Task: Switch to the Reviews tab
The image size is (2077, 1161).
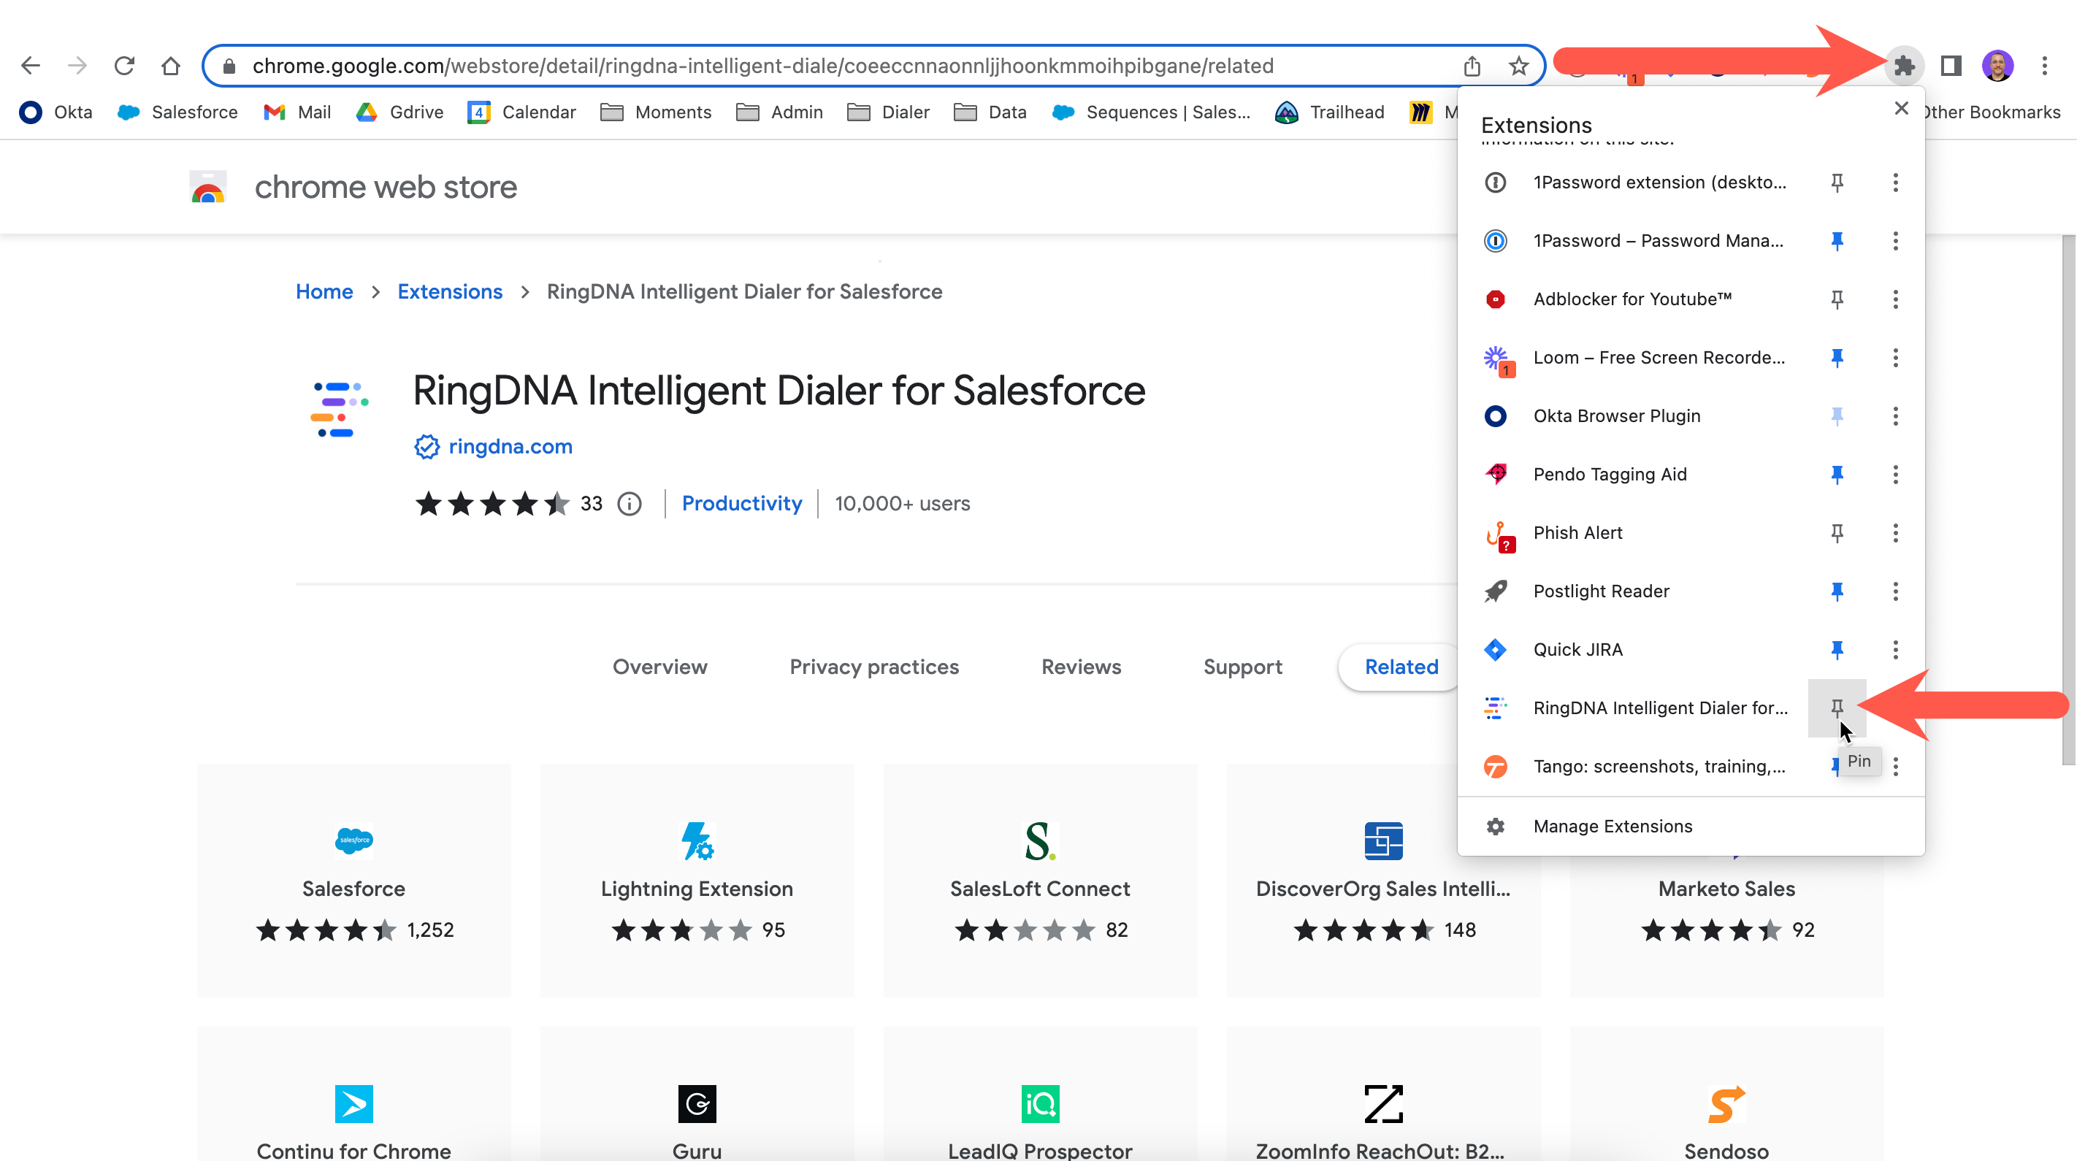Action: pos(1080,667)
